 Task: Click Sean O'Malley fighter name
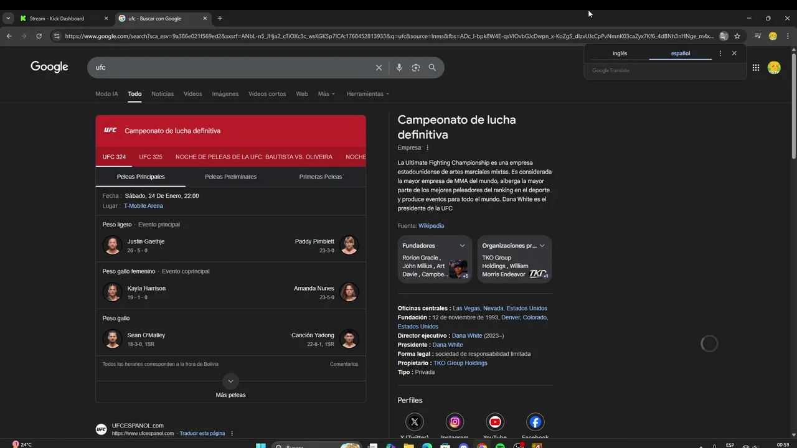tap(146, 335)
